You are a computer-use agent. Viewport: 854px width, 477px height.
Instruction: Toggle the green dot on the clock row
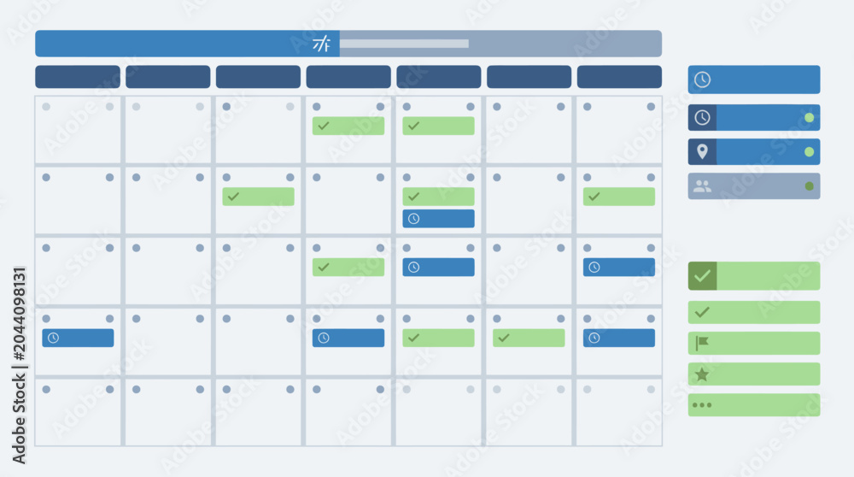coord(809,118)
